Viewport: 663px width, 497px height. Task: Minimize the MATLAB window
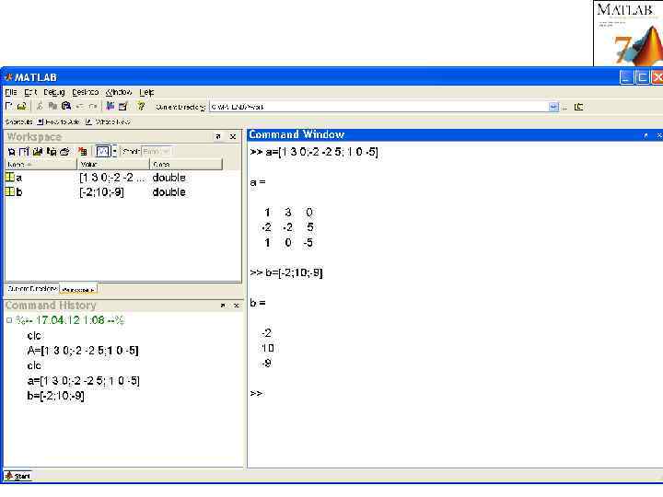click(626, 77)
